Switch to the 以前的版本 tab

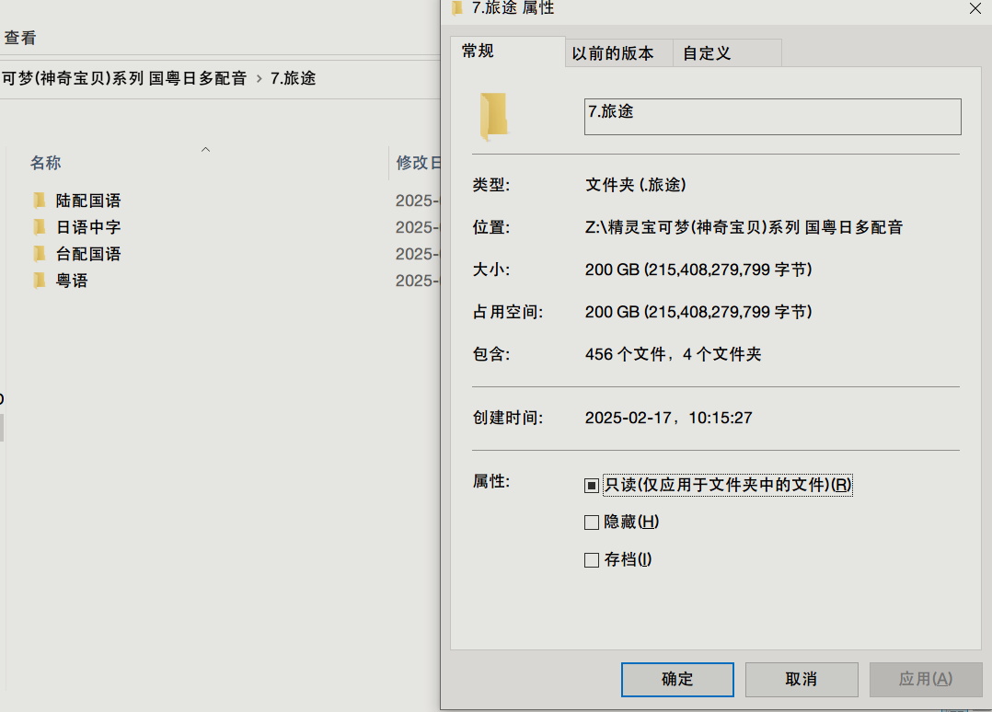pos(613,52)
